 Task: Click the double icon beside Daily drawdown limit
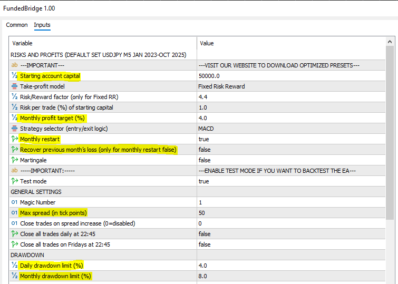tap(14, 266)
